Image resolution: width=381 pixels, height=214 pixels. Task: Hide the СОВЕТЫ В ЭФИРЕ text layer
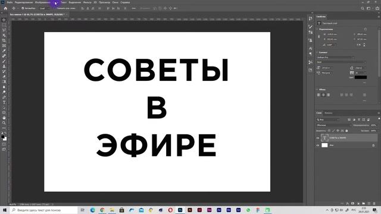point(317,138)
